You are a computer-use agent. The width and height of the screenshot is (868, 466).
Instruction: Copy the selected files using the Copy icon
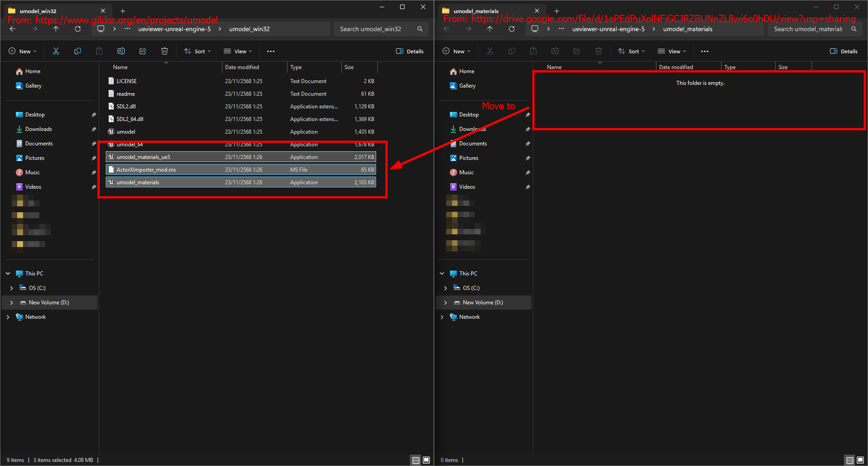tap(78, 51)
